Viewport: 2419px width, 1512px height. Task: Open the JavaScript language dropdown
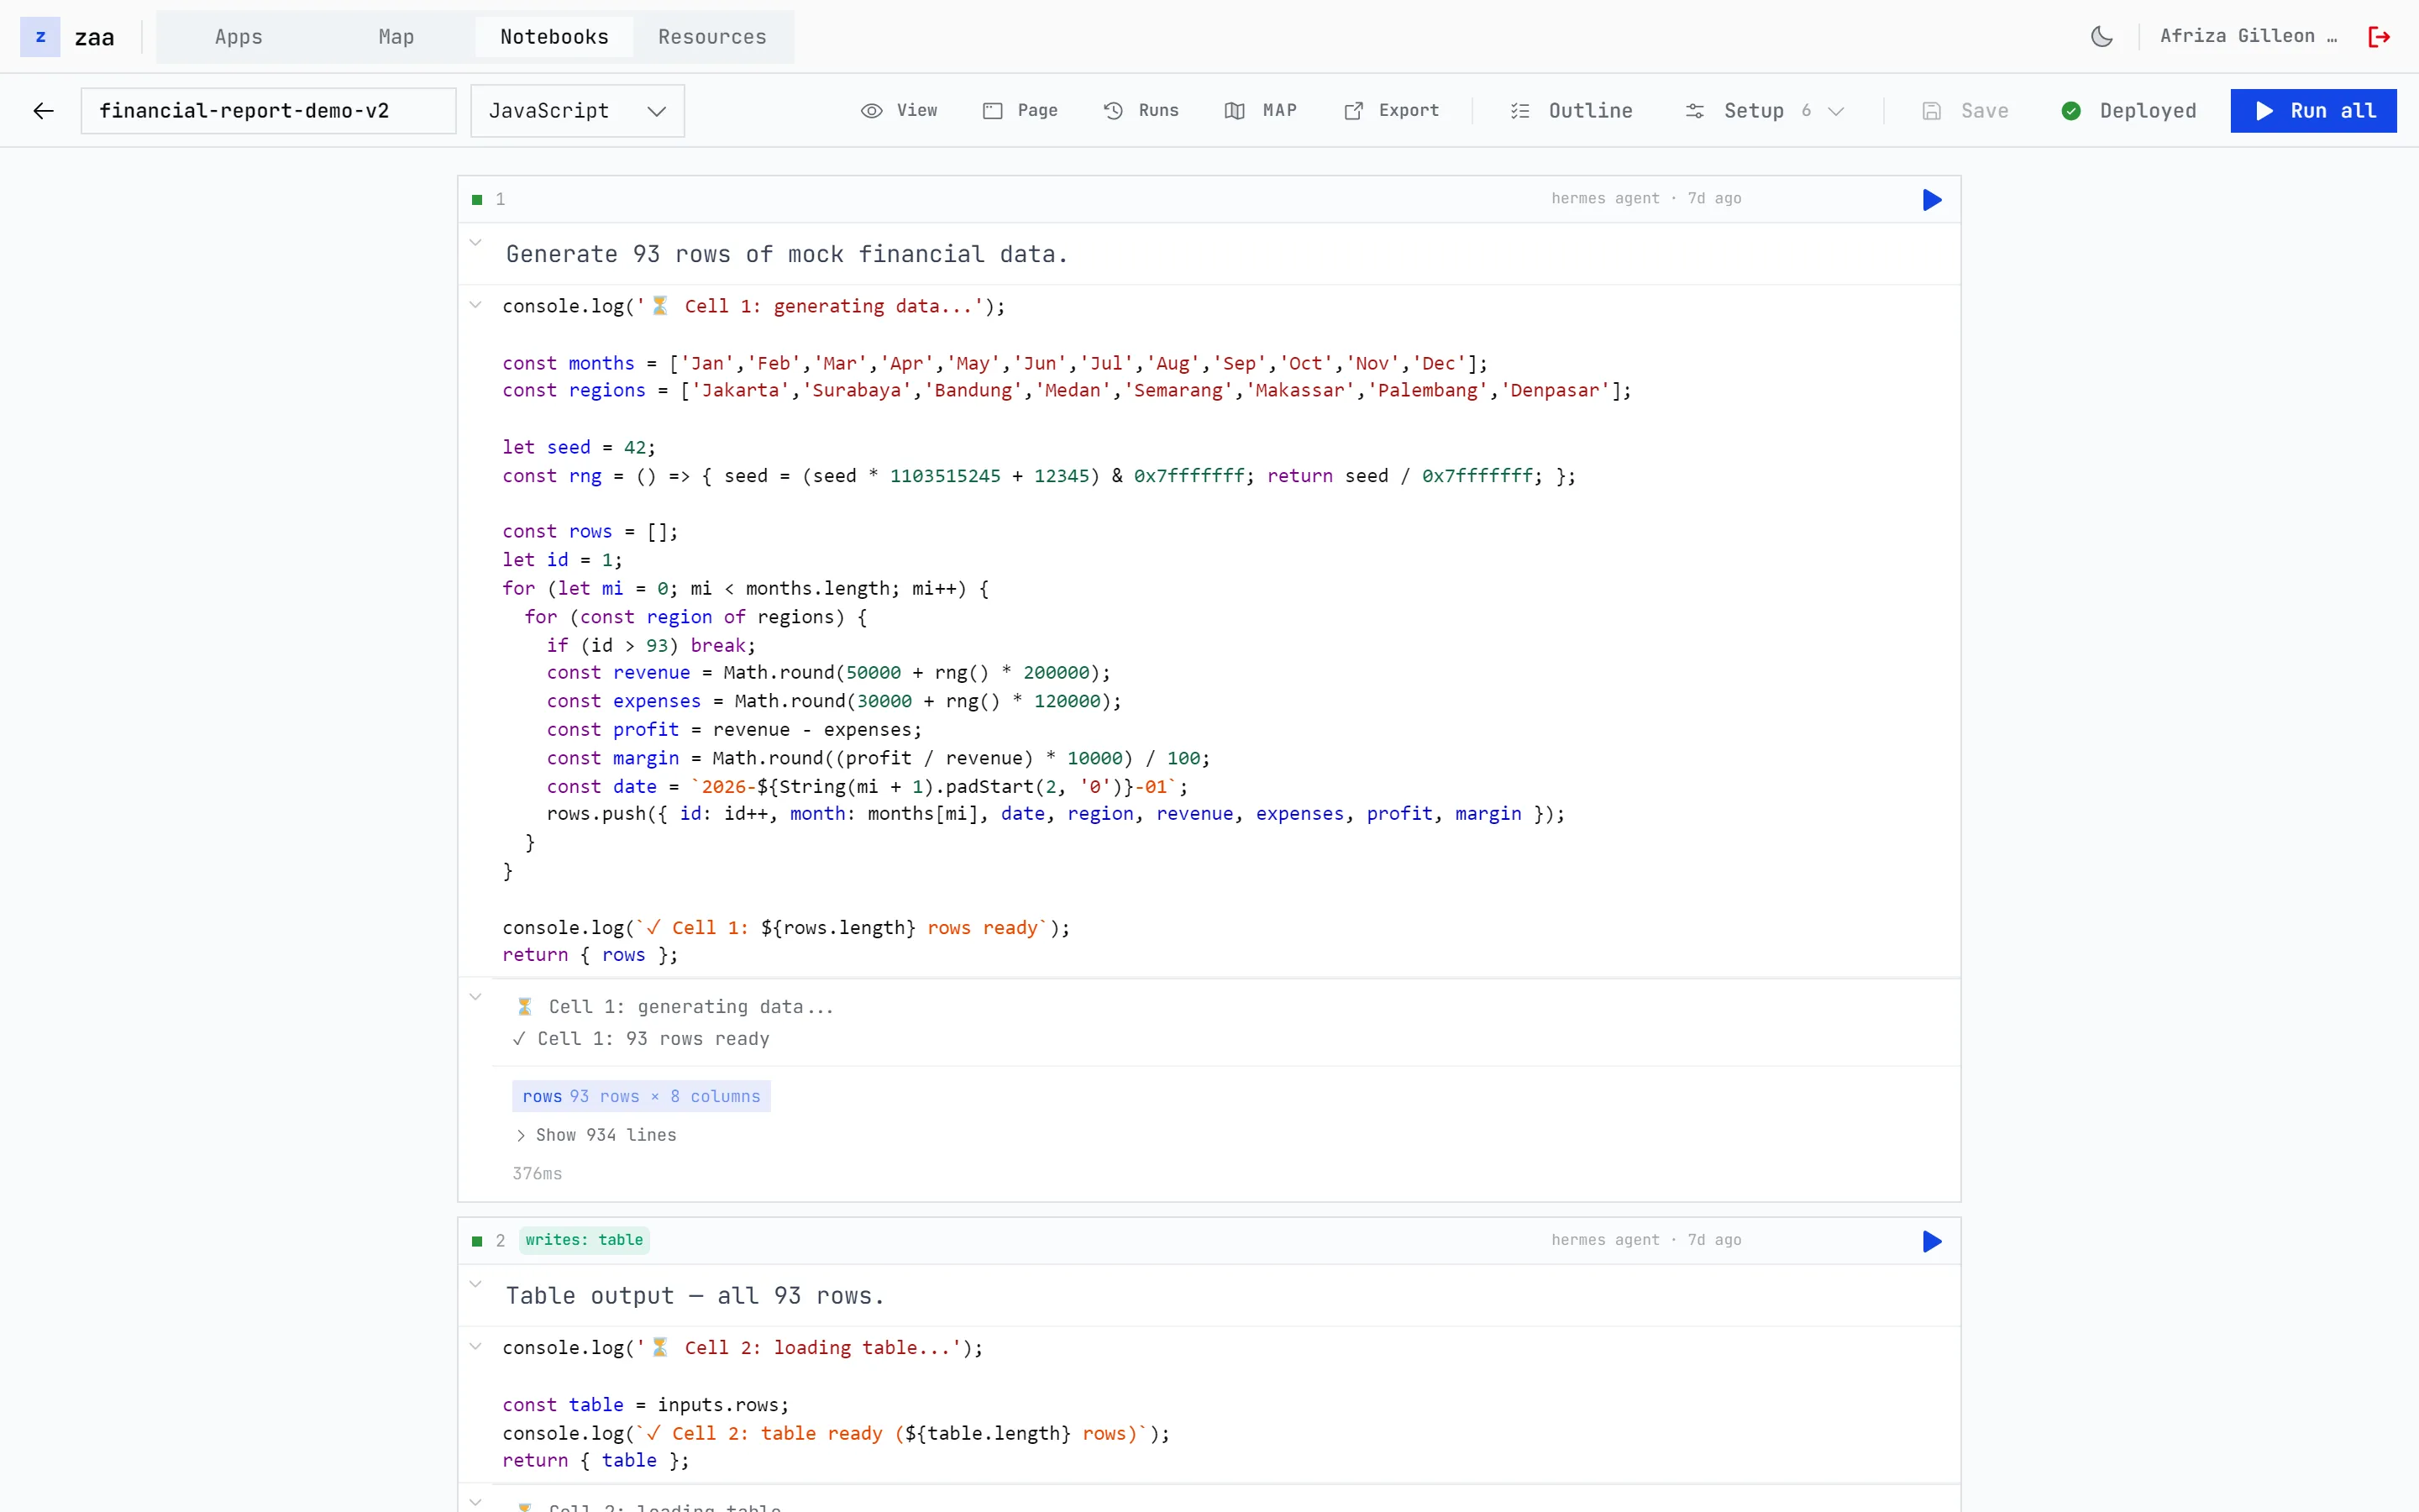(x=577, y=111)
